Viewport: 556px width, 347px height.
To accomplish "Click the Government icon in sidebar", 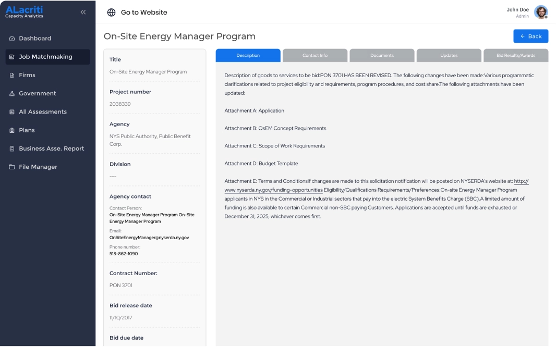I will click(x=12, y=94).
